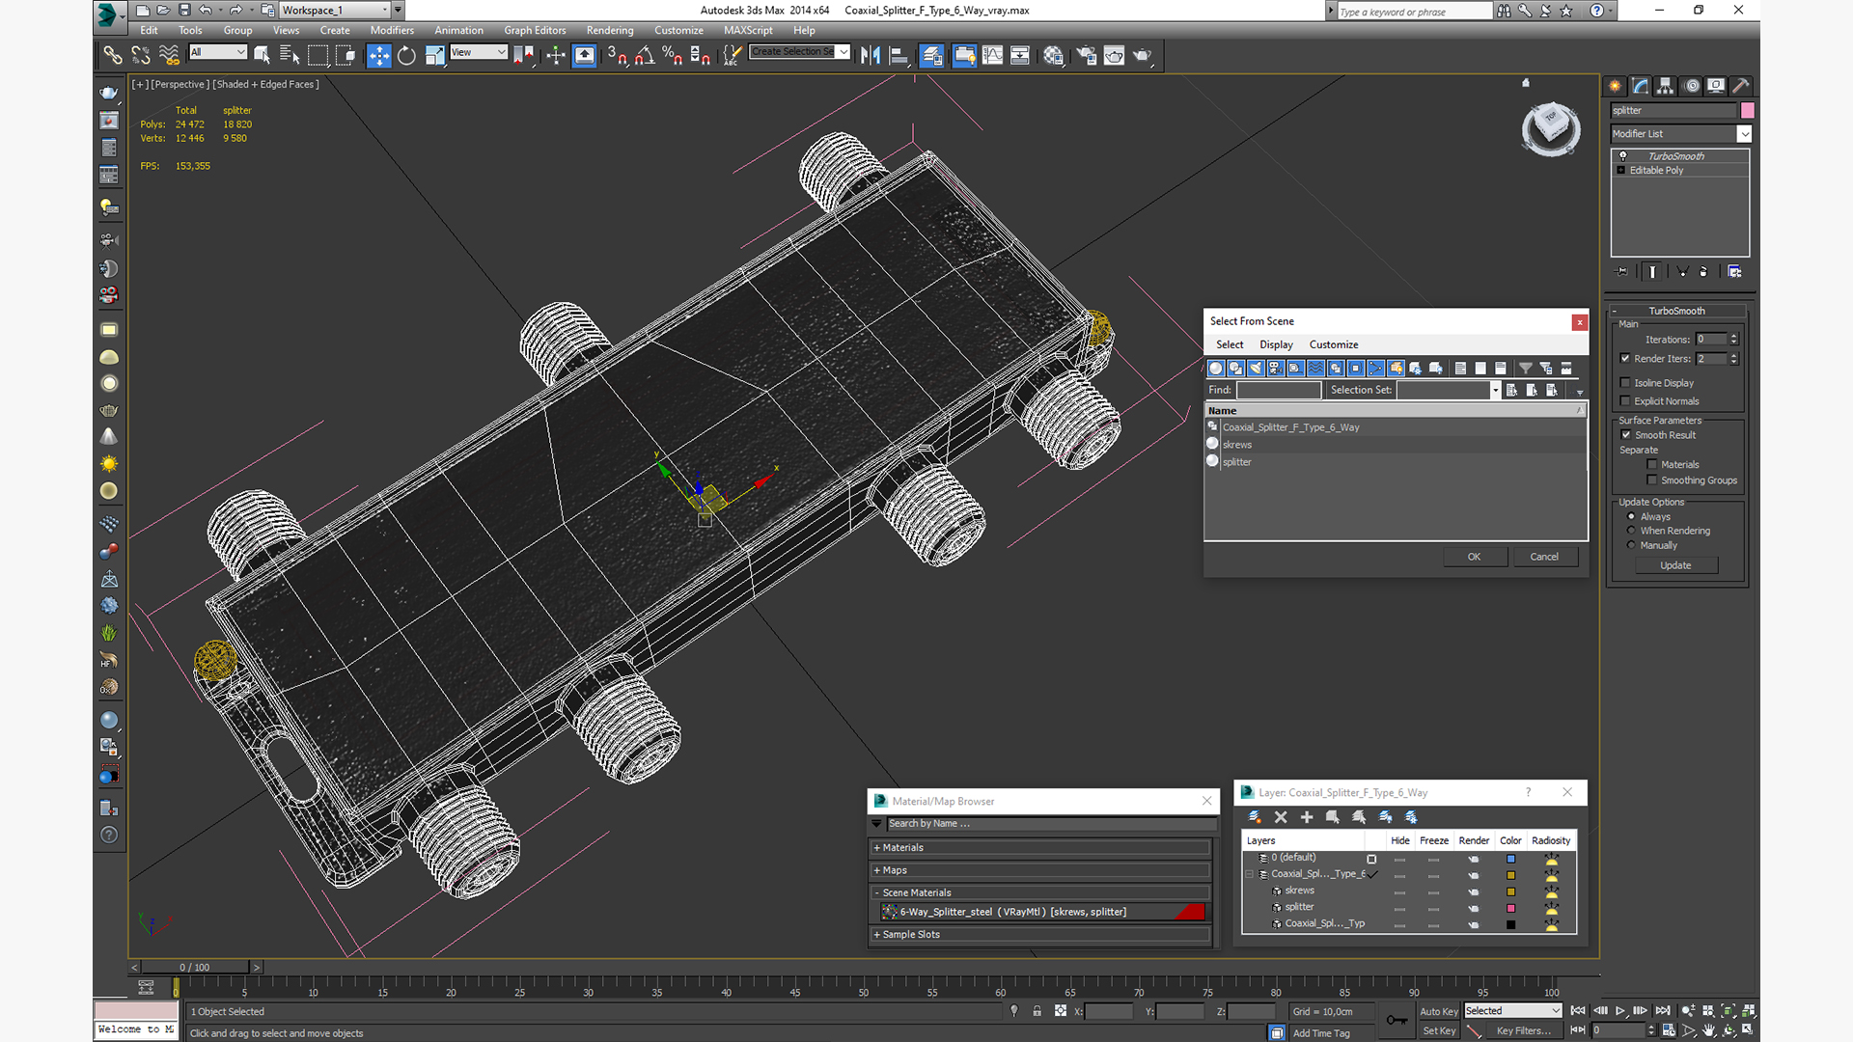Click the Mirror tool icon
Viewport: 1853px width, 1042px height.
tap(870, 55)
